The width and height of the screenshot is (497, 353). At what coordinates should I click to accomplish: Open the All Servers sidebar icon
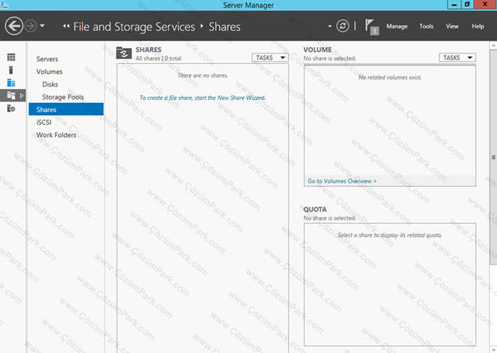pyautogui.click(x=11, y=83)
